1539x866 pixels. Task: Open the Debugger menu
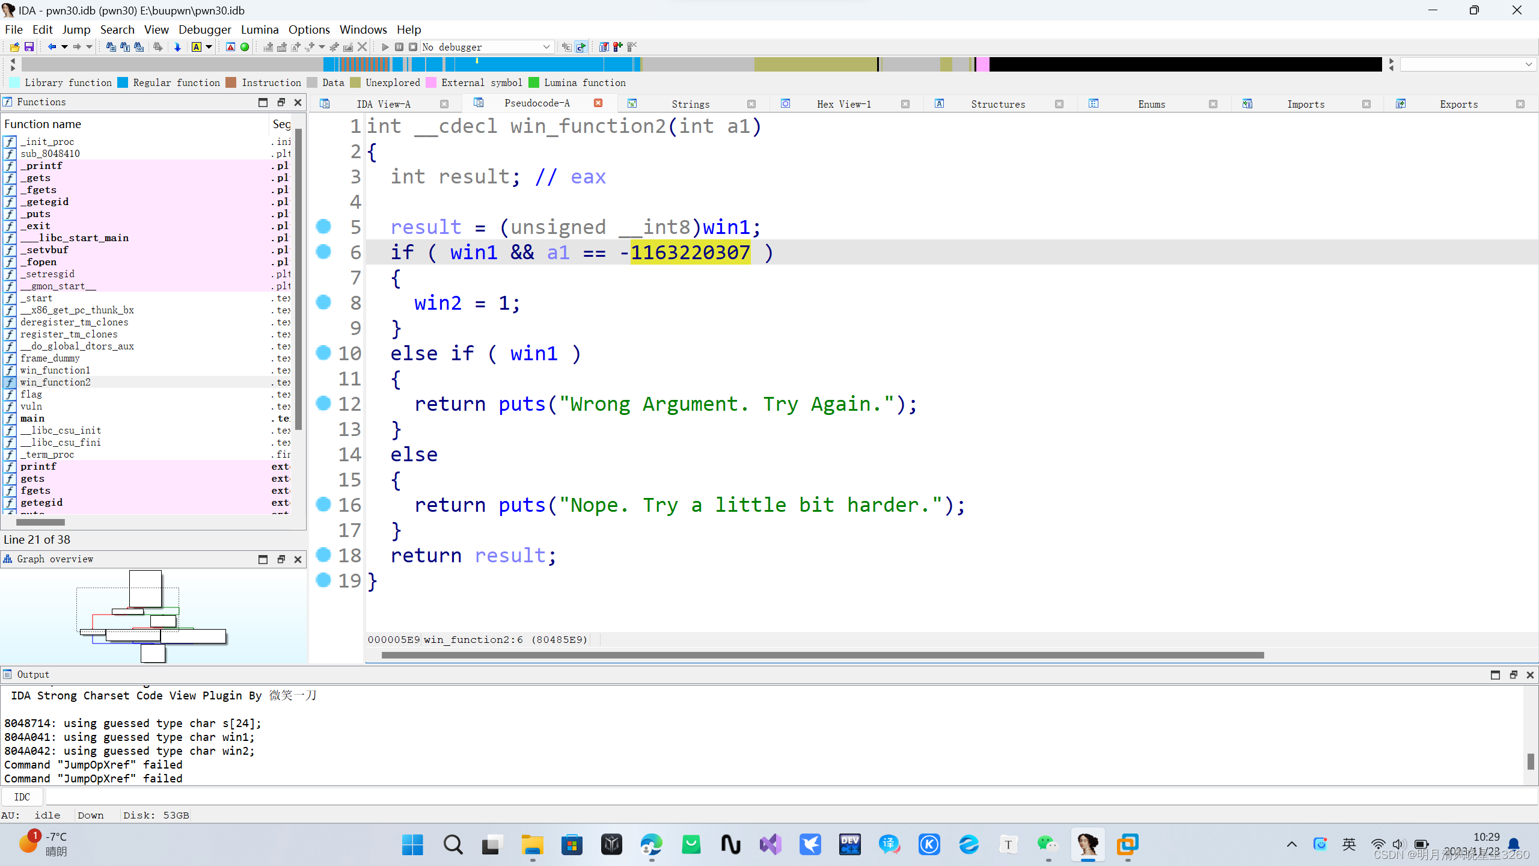204,29
